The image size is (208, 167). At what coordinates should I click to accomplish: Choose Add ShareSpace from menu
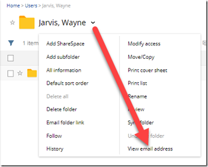pos(65,44)
